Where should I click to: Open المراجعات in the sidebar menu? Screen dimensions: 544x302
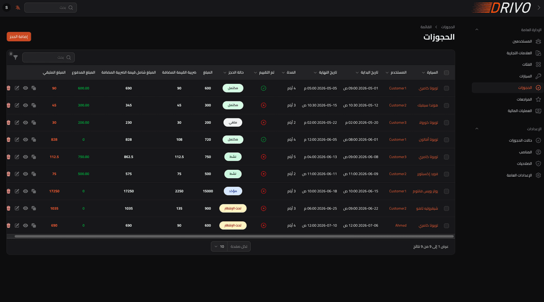524,99
